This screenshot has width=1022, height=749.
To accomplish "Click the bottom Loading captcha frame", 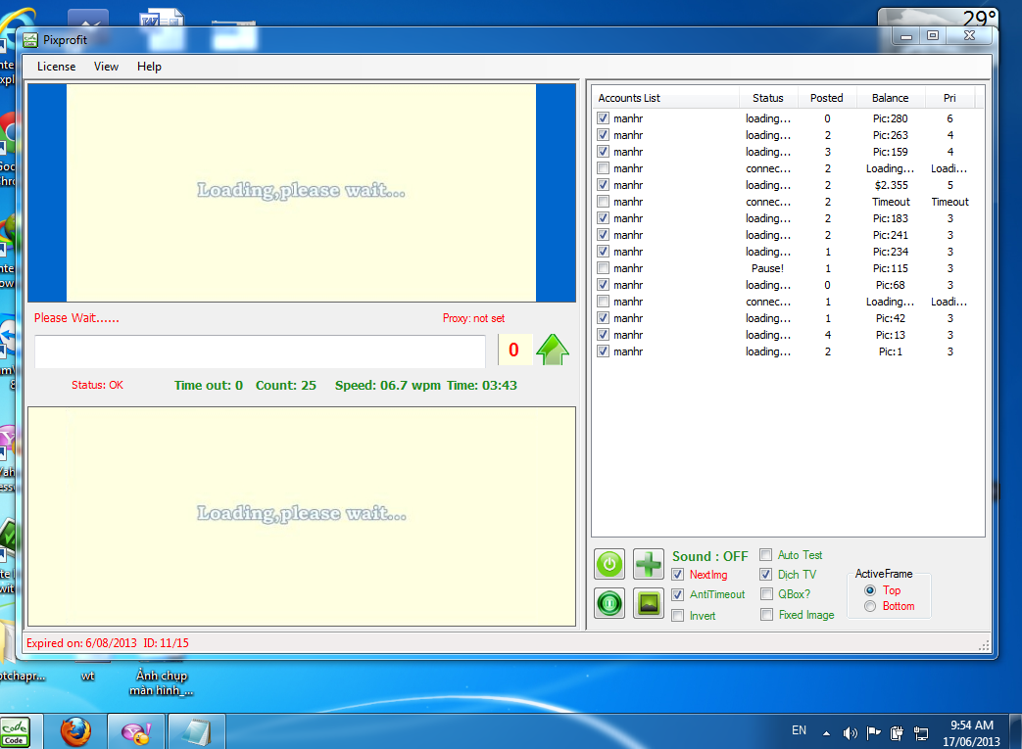I will pos(302,517).
